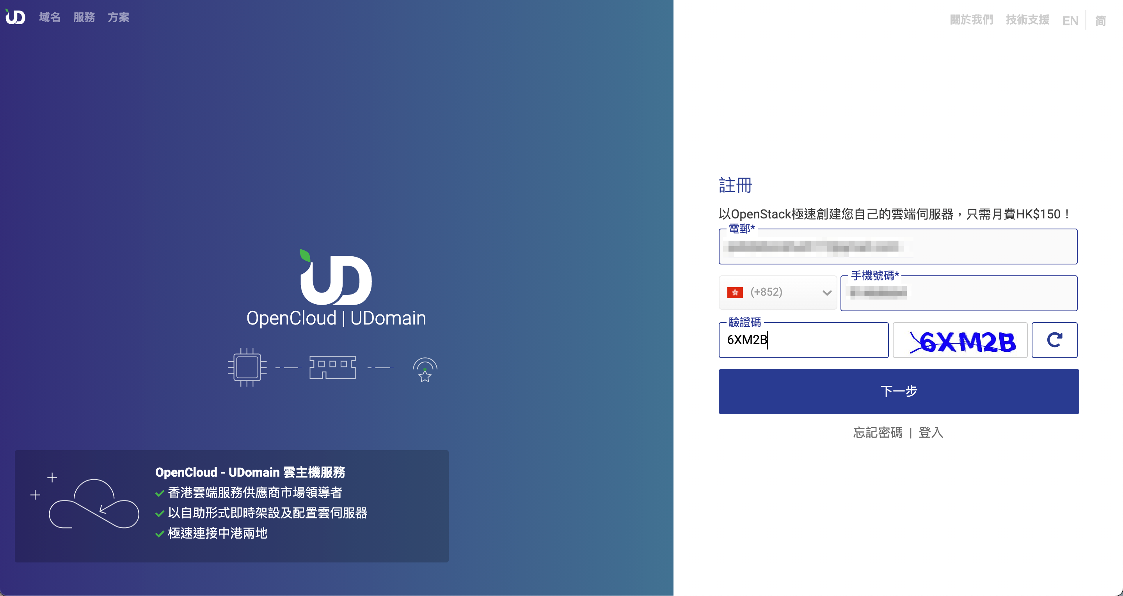Click the 登入 link
The height and width of the screenshot is (596, 1123).
(931, 433)
